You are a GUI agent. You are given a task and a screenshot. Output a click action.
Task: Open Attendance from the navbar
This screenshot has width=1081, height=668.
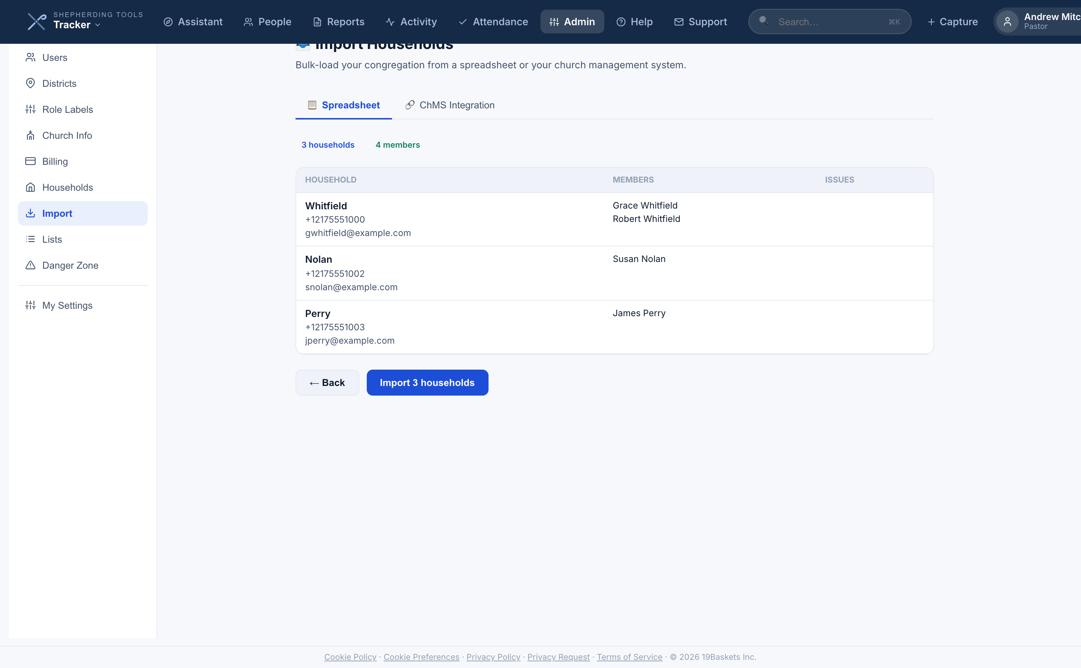[493, 22]
